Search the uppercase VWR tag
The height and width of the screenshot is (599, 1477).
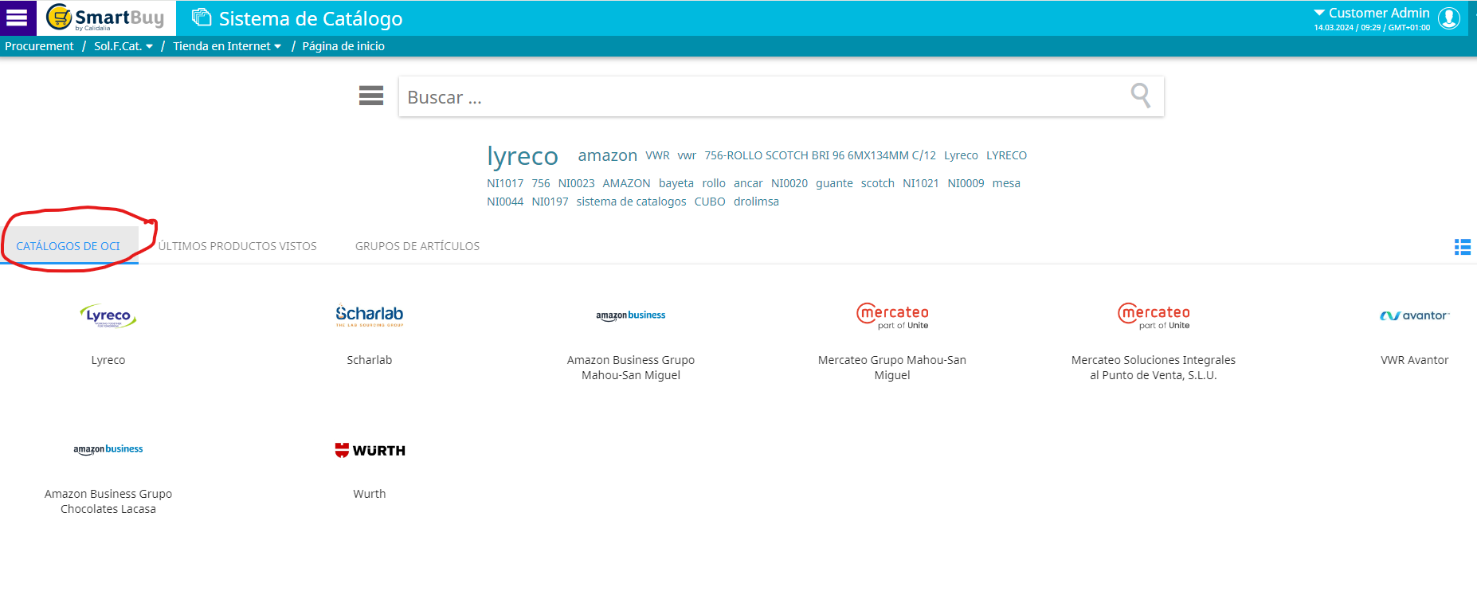click(x=657, y=155)
